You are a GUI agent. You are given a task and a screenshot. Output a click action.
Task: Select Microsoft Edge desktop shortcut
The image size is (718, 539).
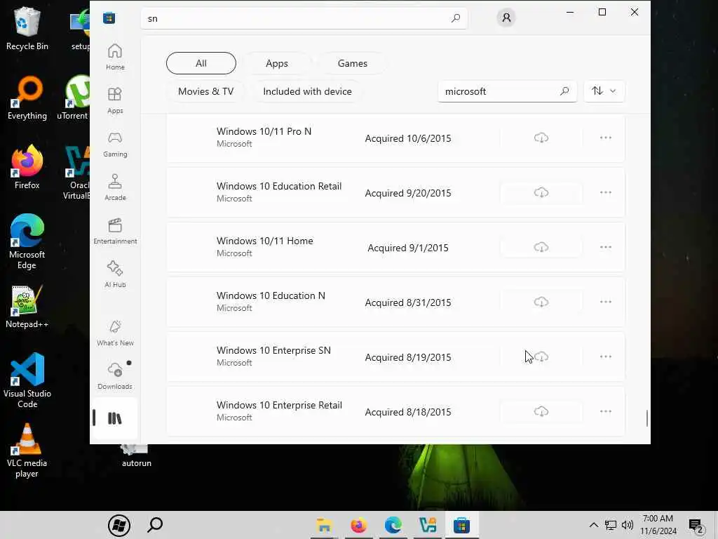click(27, 242)
